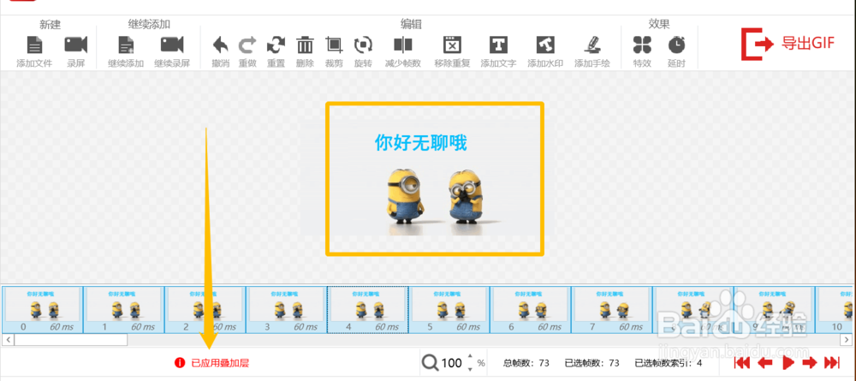Open 添加手绘 freehand drawing tool
The height and width of the screenshot is (381, 856).
tap(591, 45)
